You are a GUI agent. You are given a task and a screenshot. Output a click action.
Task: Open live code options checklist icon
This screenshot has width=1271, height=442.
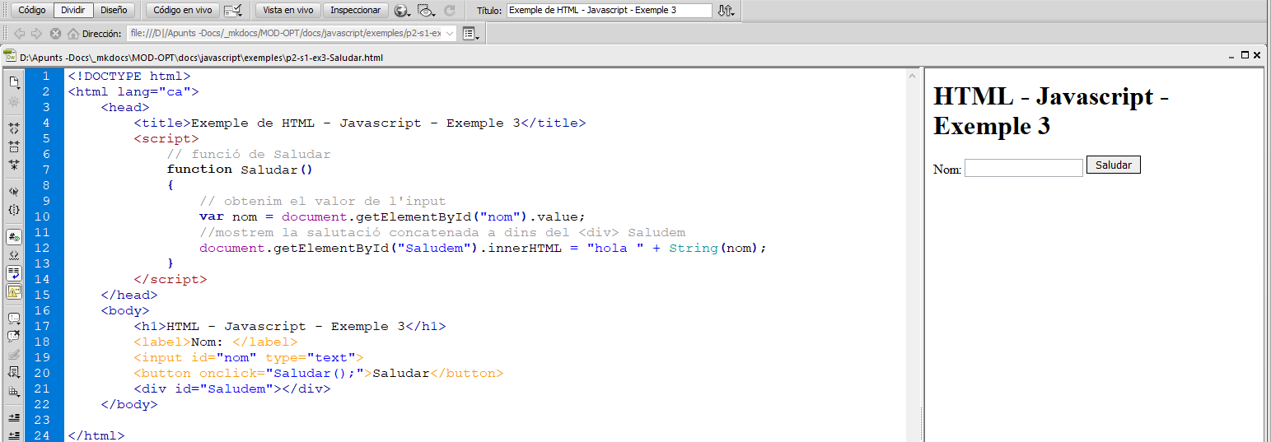click(x=233, y=11)
